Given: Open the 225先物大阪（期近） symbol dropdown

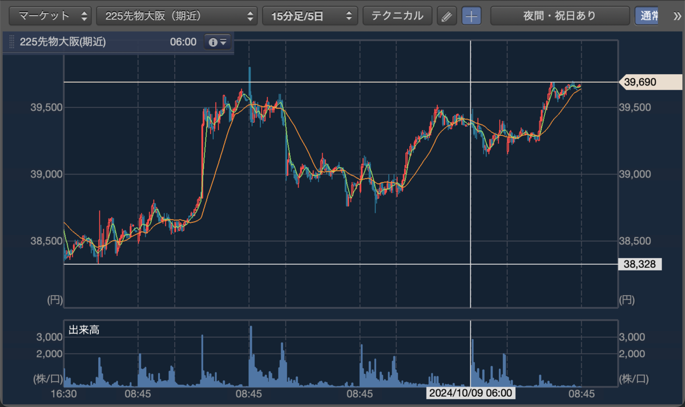Looking at the screenshot, I should (177, 16).
